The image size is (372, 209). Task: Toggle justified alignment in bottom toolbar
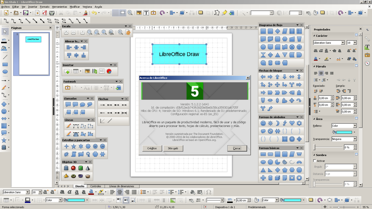coord(134,192)
